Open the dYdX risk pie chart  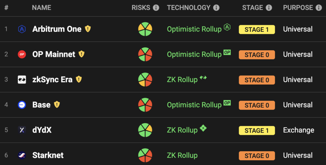(x=145, y=130)
